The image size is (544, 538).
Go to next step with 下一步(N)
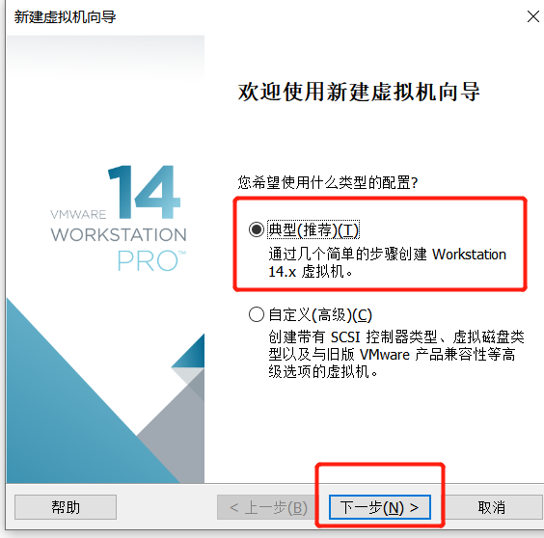click(x=380, y=507)
